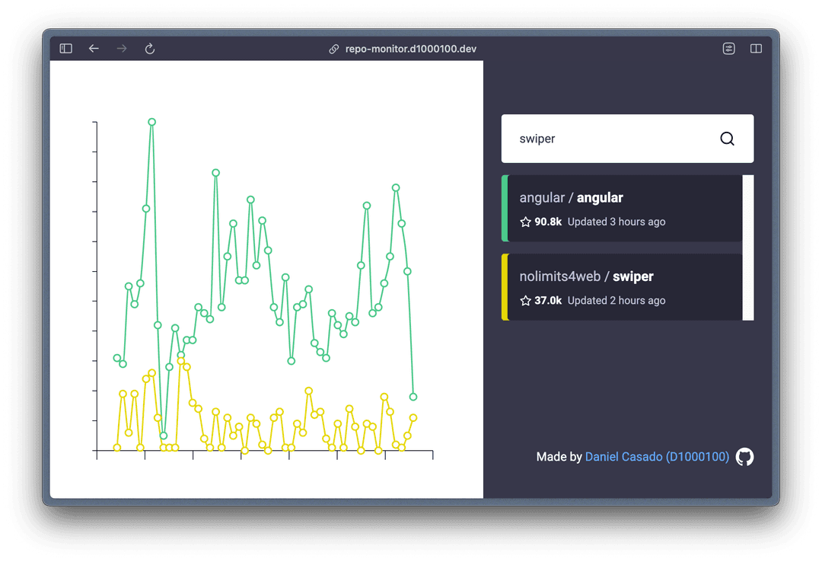Click the repo-monitor.d1000100.dev address bar

click(410, 49)
